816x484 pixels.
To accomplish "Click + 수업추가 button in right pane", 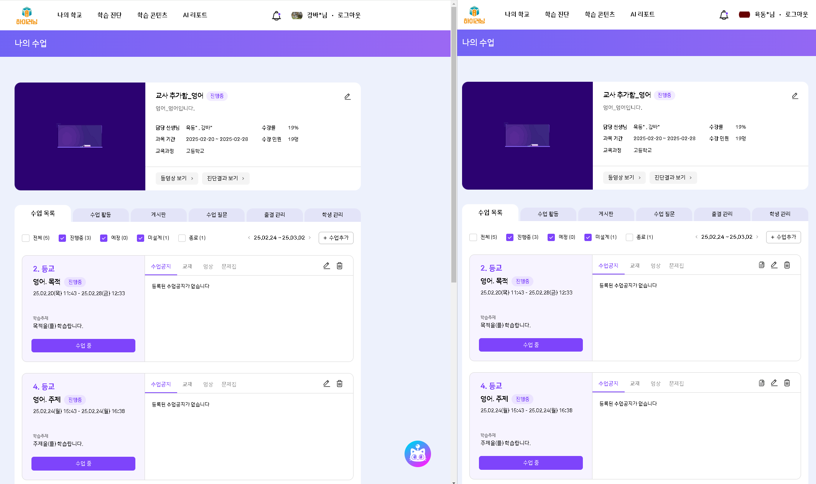I will coord(783,237).
